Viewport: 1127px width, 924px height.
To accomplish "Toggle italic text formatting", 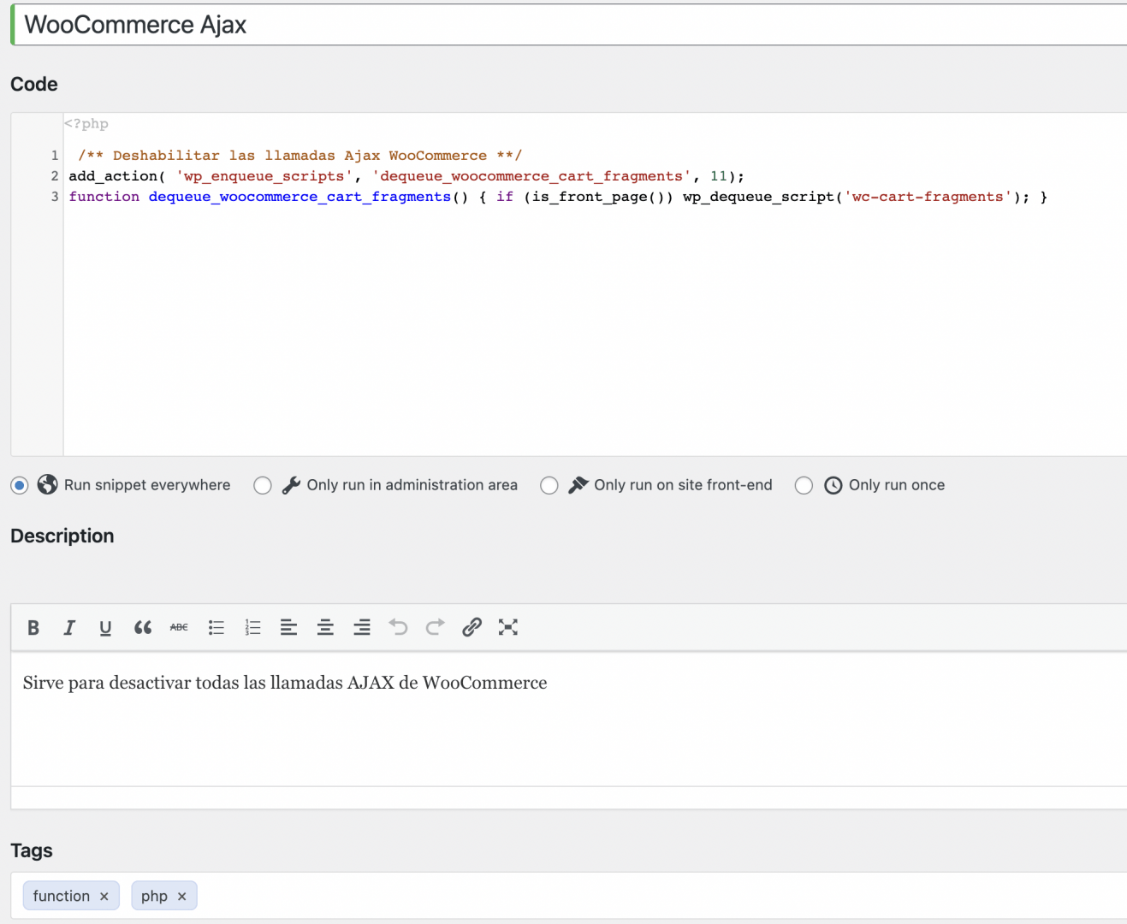I will point(69,628).
